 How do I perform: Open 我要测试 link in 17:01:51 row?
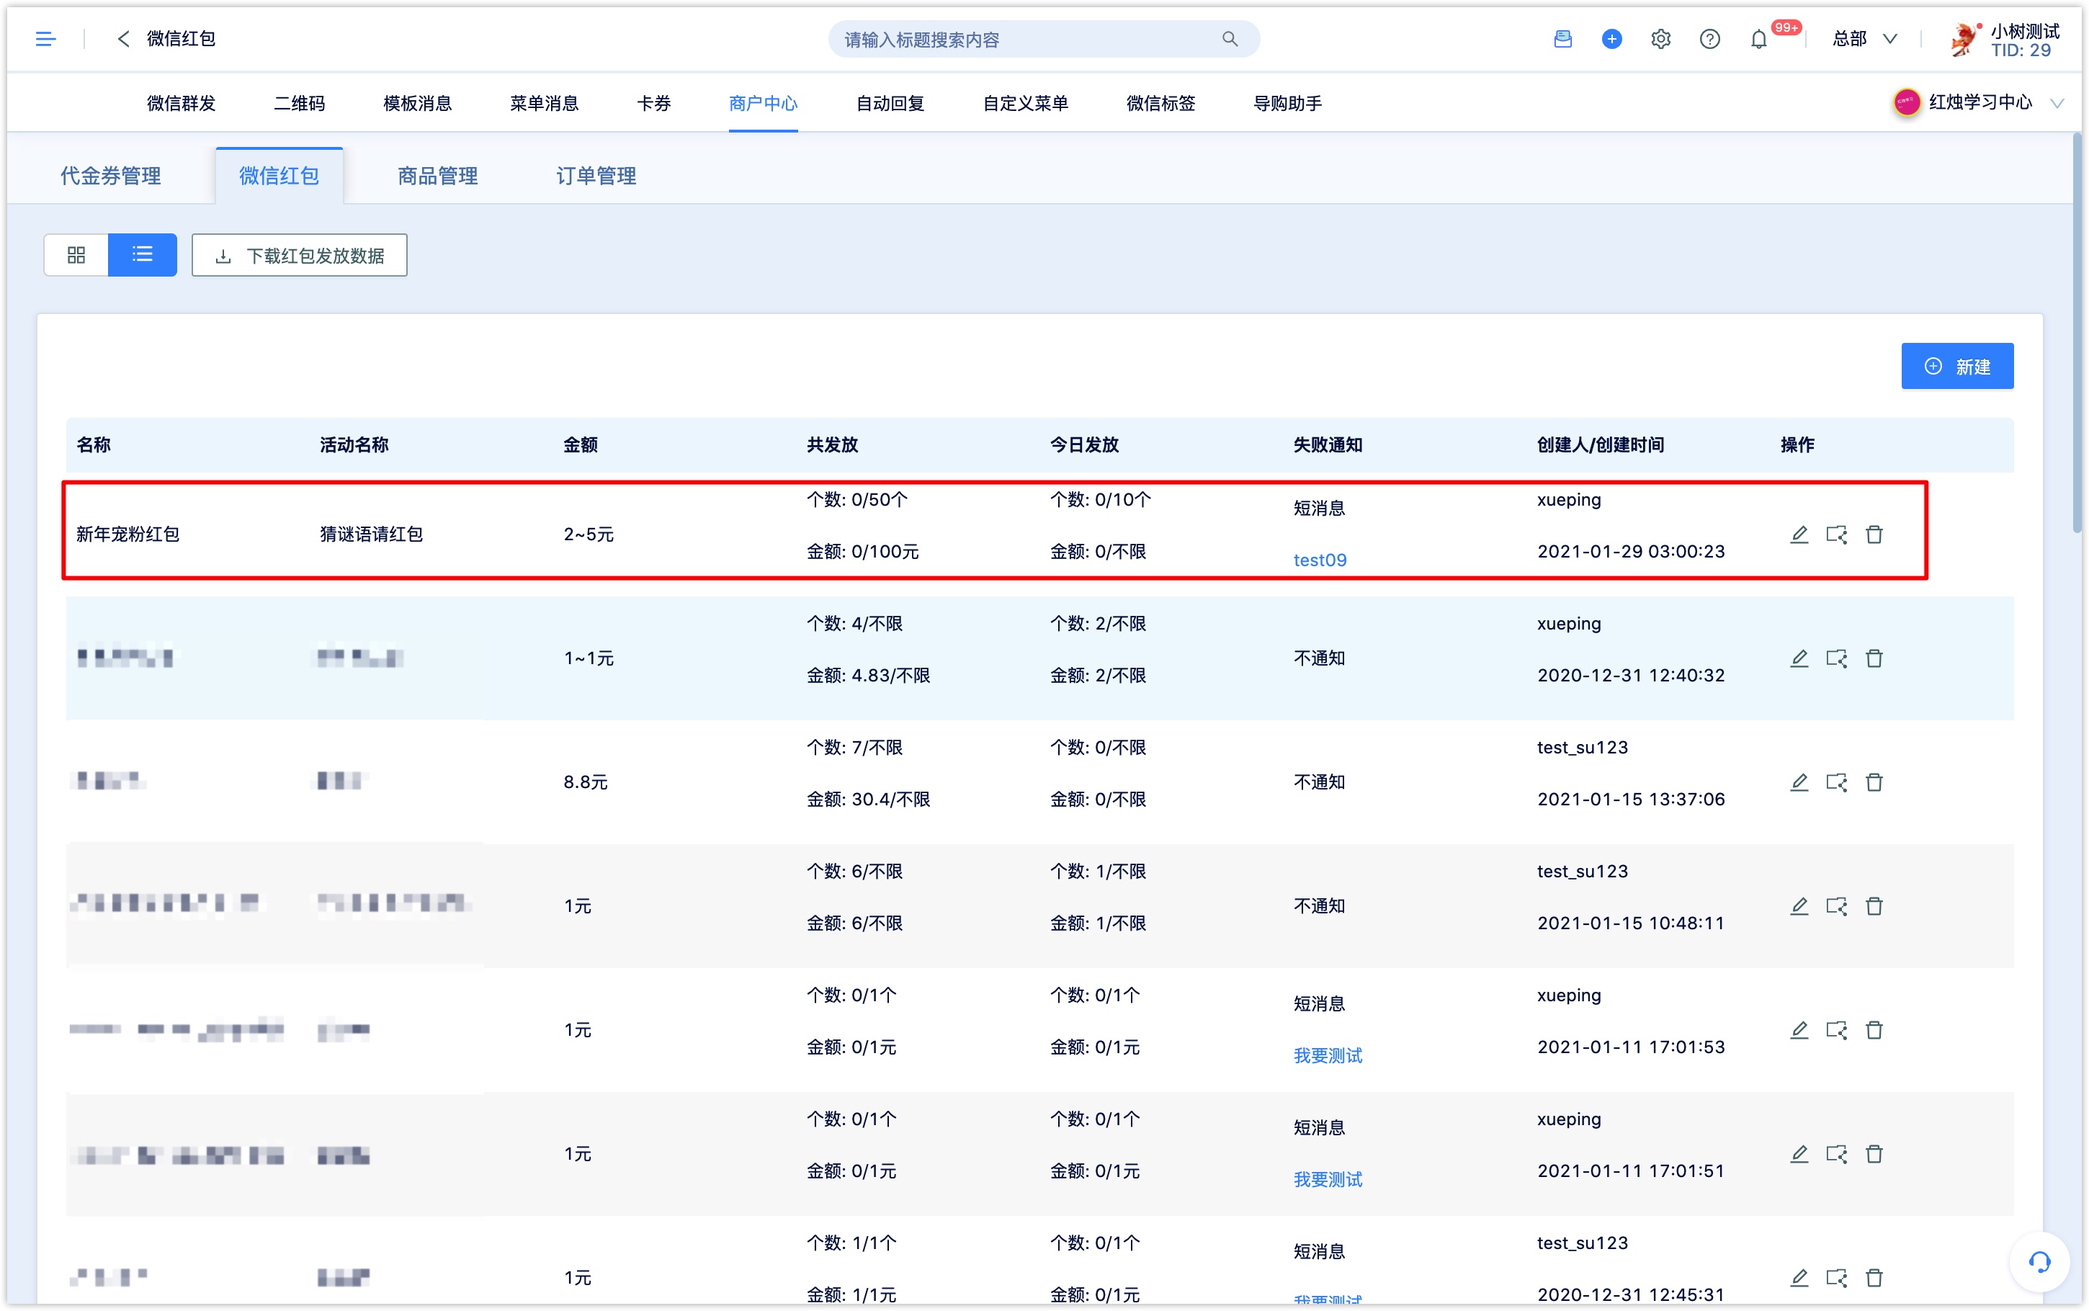point(1328,1179)
